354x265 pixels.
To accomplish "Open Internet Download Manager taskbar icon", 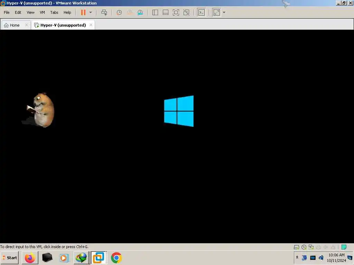I will point(81,258).
